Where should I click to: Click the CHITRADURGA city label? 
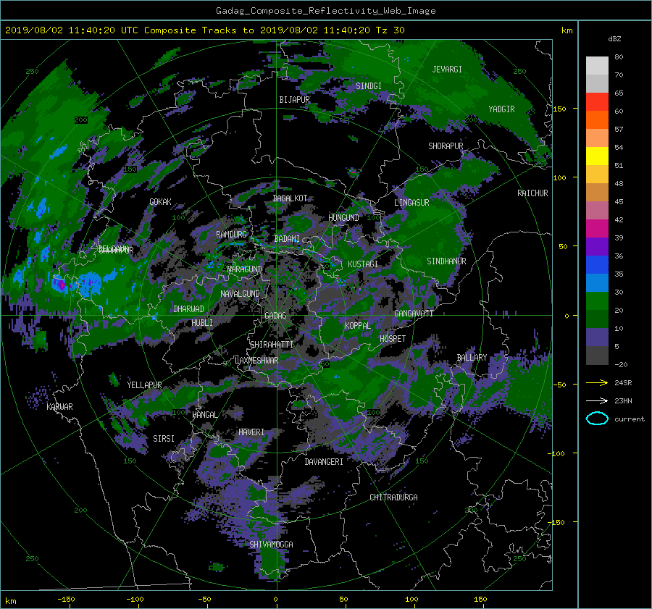click(x=393, y=497)
